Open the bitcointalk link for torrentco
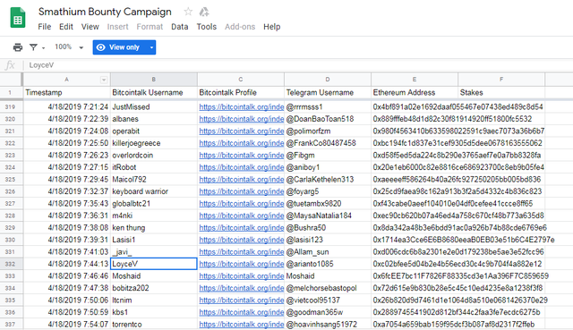Viewport: 573px width, 330px height. pyautogui.click(x=241, y=324)
